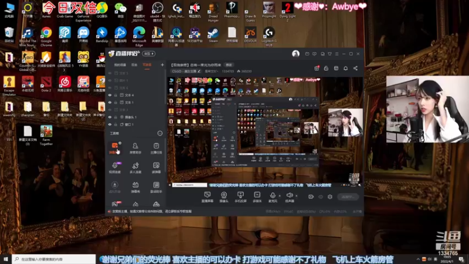Click the 麦克风 microphone icon
This screenshot has width=469, height=264.
(x=273, y=195)
